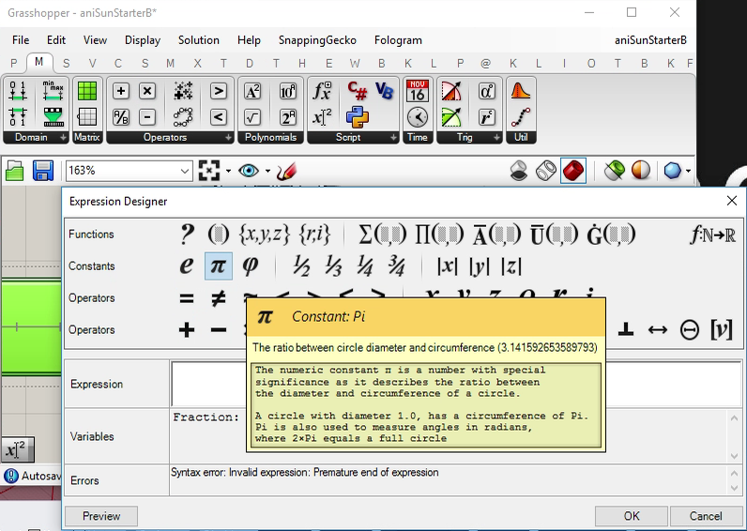Select the Python script component
Image resolution: width=747 pixels, height=531 pixels.
point(358,116)
